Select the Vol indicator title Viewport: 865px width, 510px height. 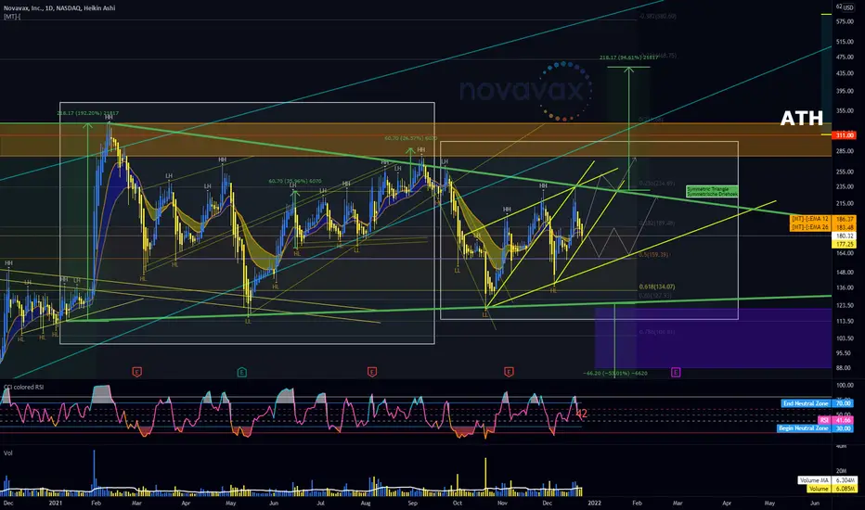coord(8,453)
